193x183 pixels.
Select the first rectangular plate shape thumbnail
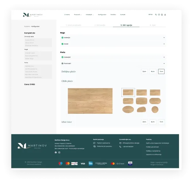[x=128, y=92]
